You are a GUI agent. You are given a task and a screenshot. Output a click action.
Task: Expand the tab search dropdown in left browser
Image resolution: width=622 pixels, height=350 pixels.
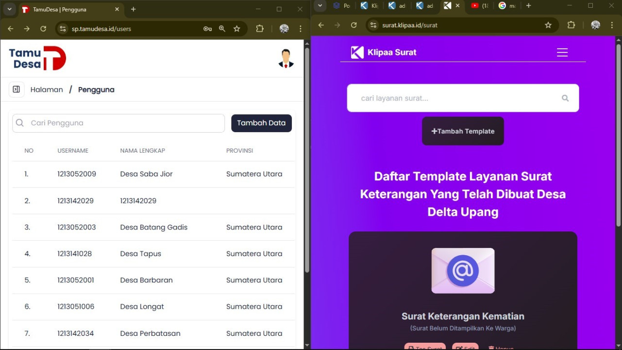pos(9,9)
